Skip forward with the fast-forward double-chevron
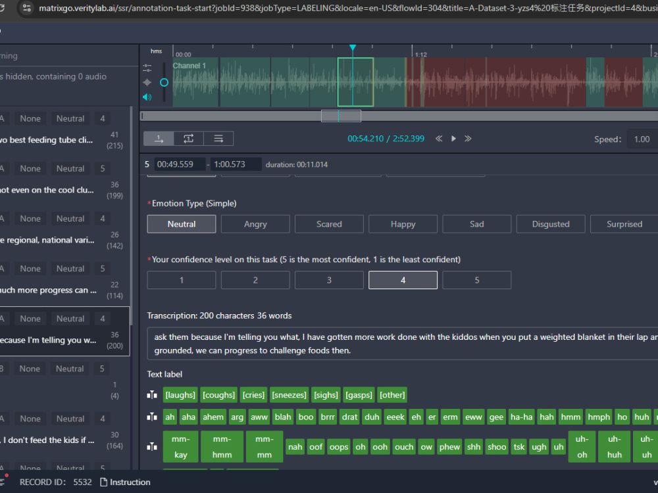658x493 pixels. (x=468, y=139)
